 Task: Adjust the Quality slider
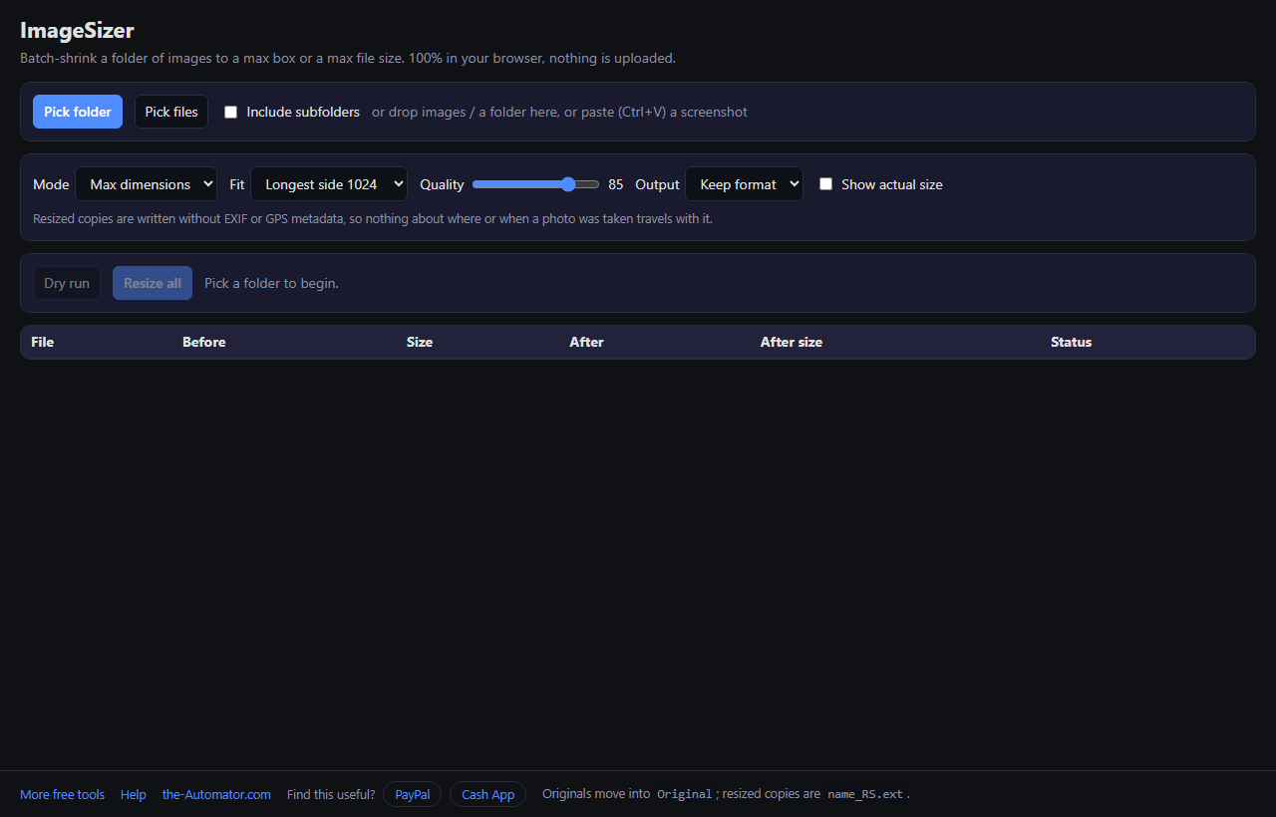tap(535, 184)
